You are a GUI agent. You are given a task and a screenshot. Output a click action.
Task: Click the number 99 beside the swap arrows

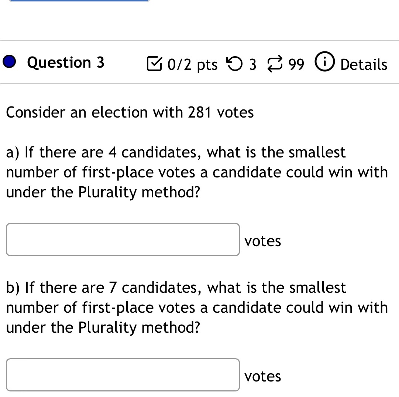point(295,64)
